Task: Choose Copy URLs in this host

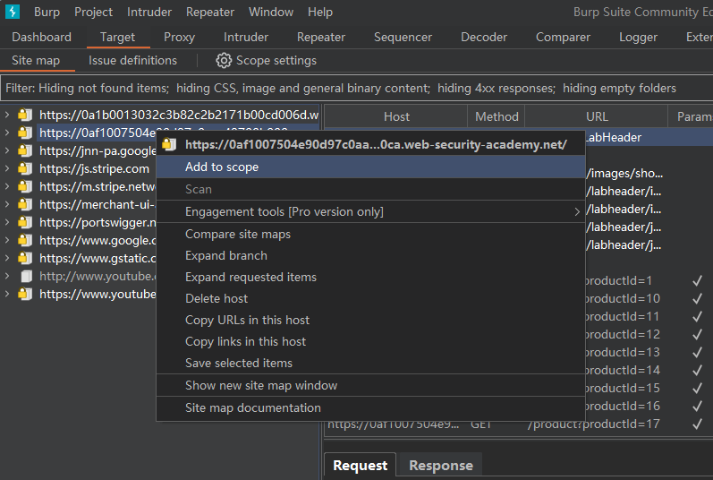Action: [x=370, y=320]
